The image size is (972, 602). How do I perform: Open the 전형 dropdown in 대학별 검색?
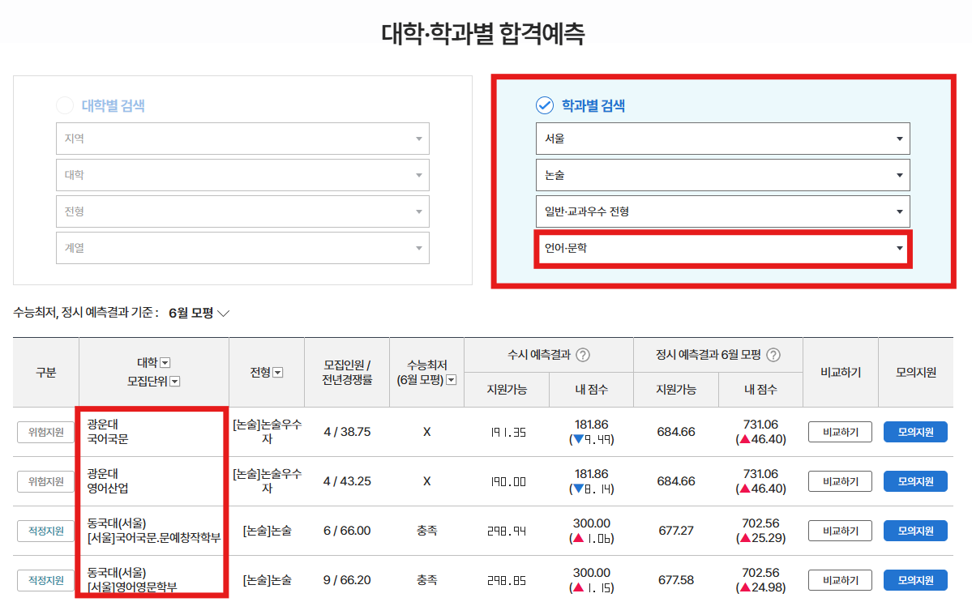pyautogui.click(x=242, y=211)
